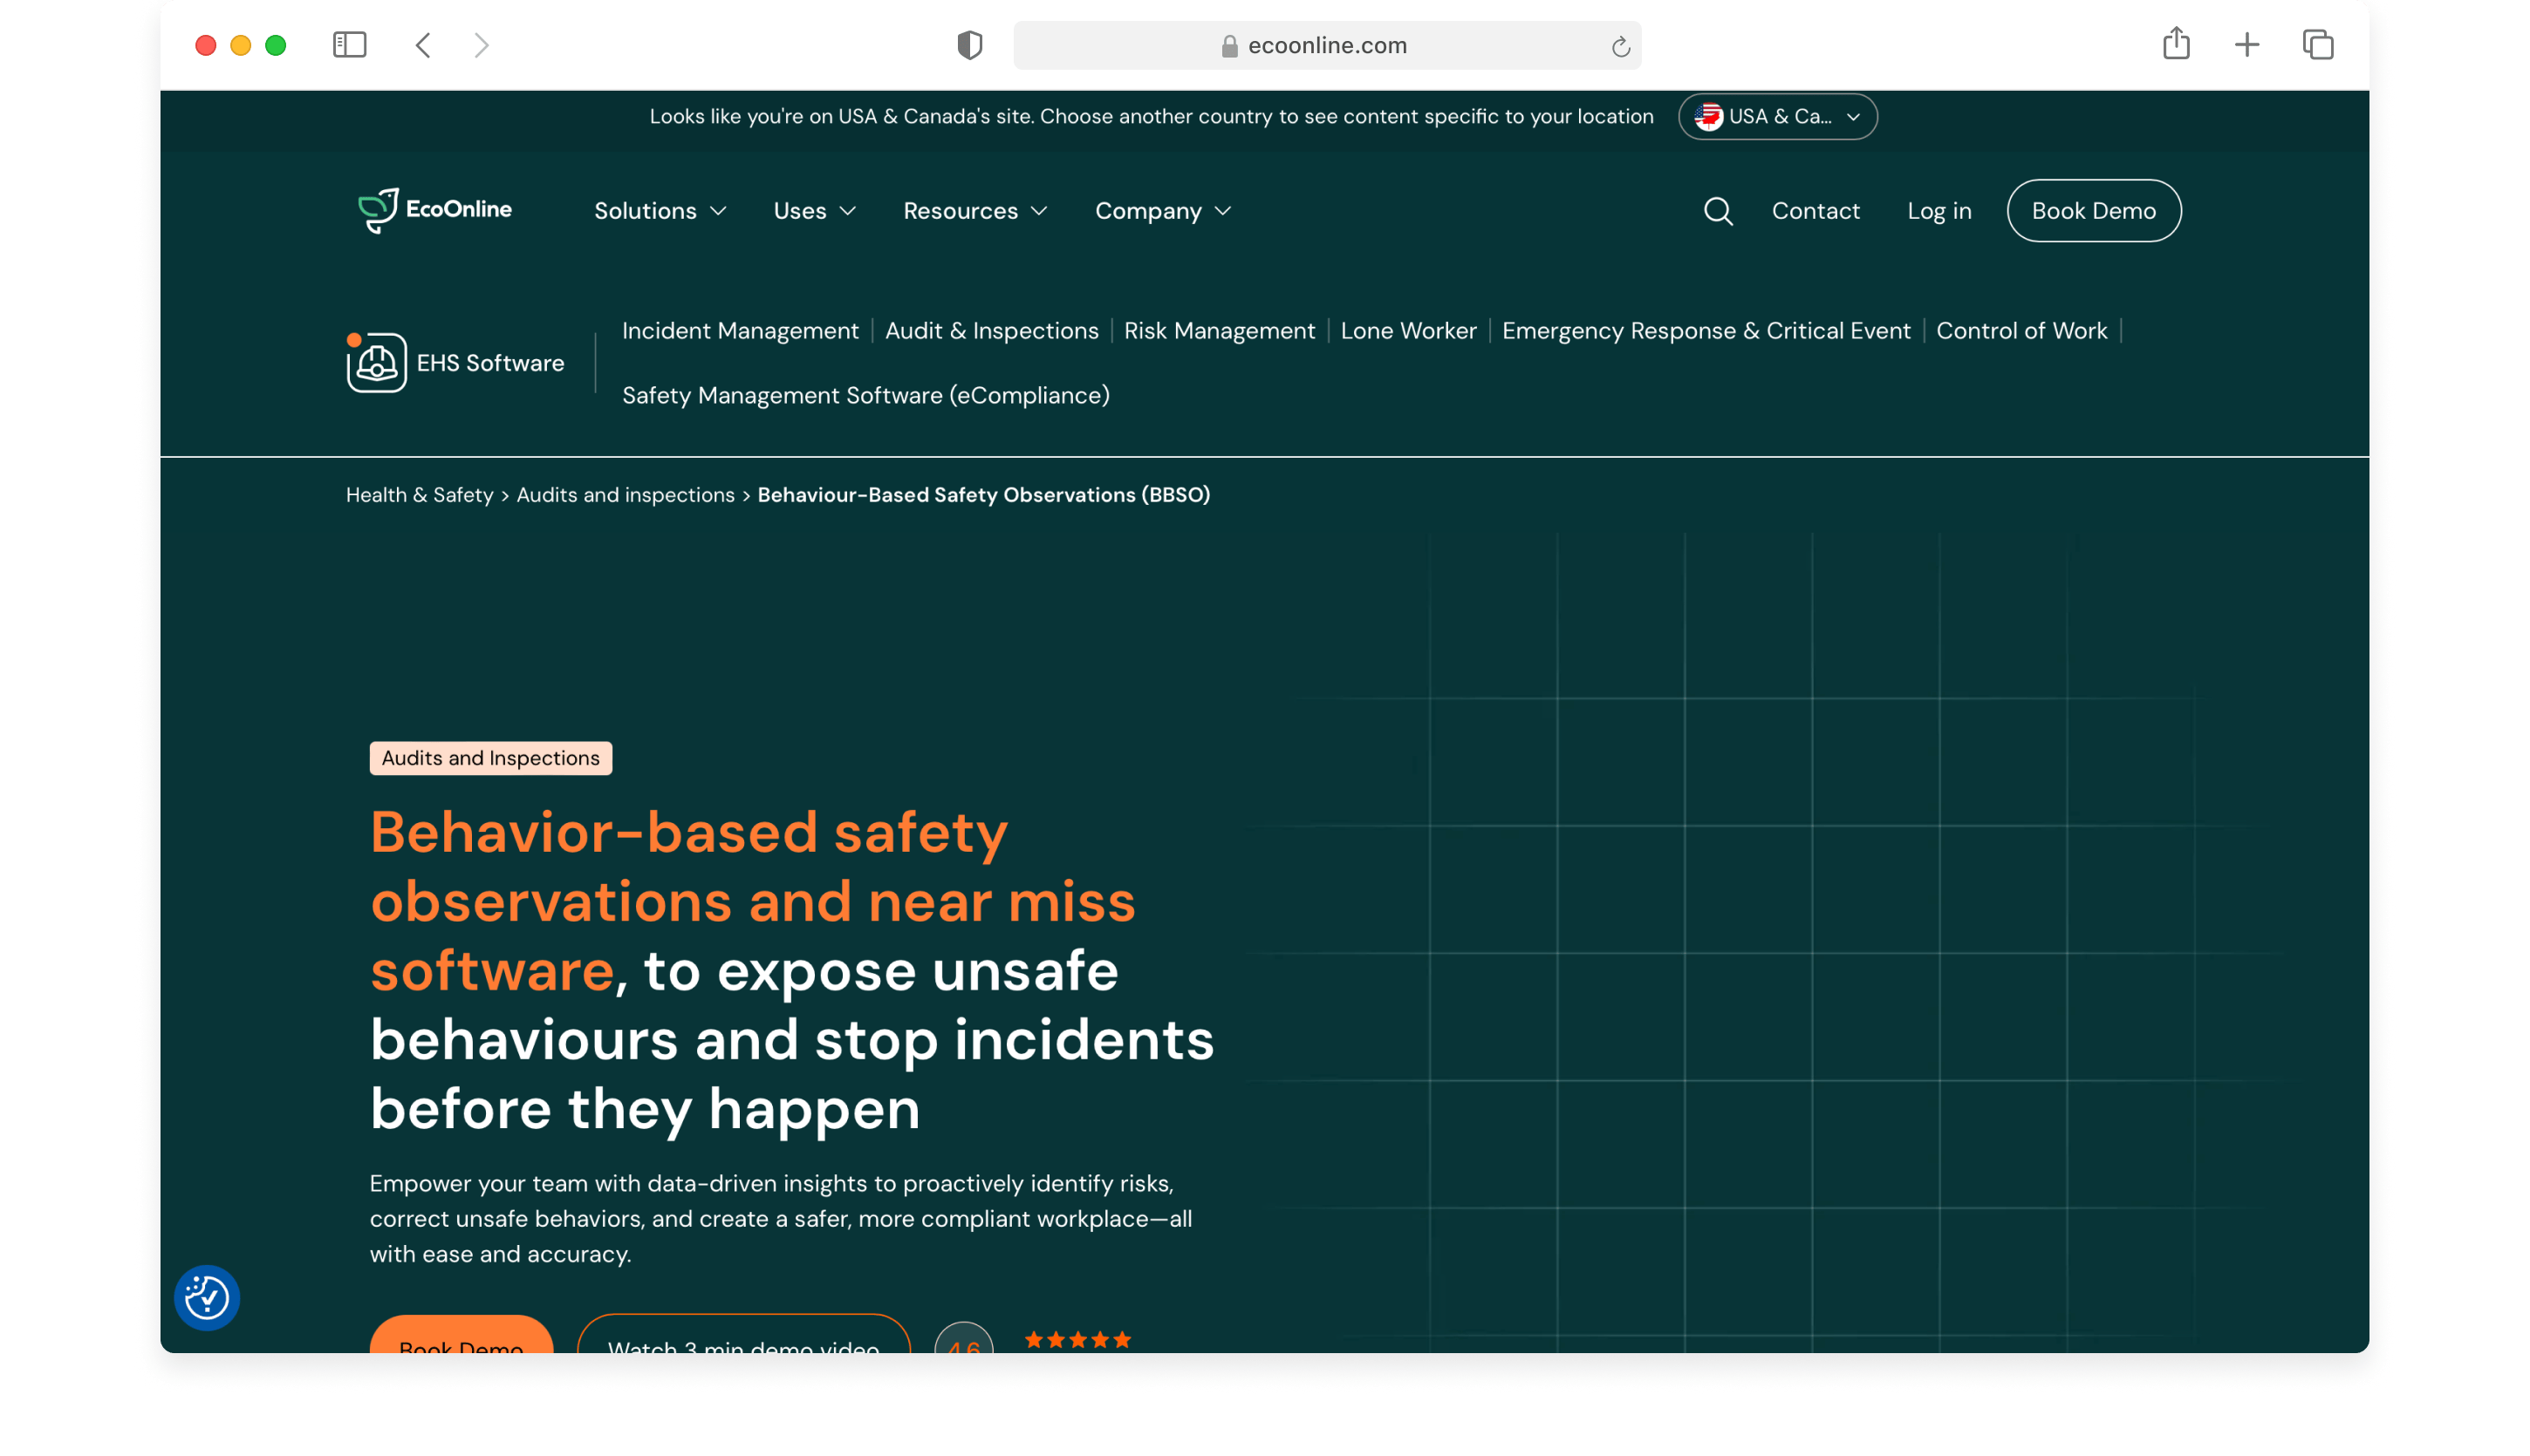Image resolution: width=2530 pixels, height=1456 pixels.
Task: Select Lone Worker in the submenu
Action: coord(1407,331)
